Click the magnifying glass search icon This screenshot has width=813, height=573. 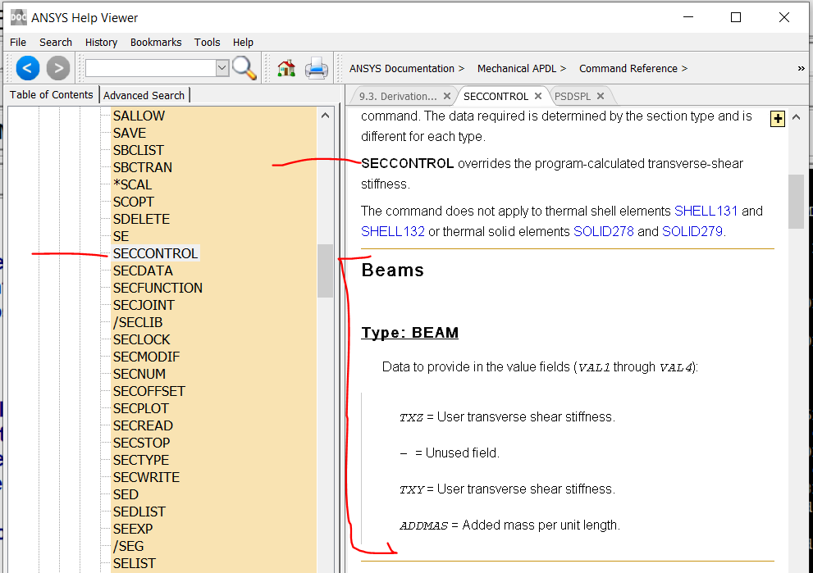(244, 68)
